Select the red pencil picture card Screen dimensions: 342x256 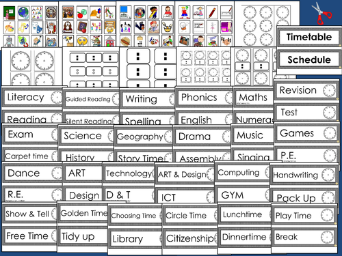[213, 13]
